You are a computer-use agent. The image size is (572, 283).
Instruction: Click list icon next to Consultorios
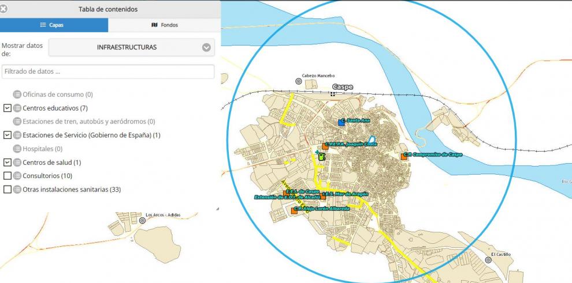(17, 176)
